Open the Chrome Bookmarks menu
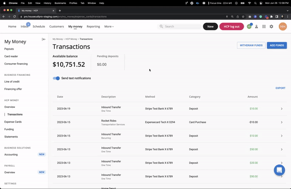The image size is (291, 189). 60,3
